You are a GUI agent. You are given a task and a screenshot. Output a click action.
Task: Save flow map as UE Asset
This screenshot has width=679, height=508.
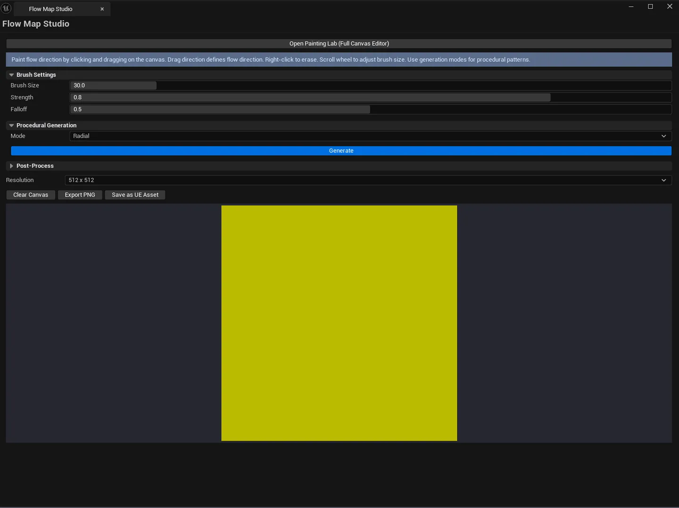135,195
